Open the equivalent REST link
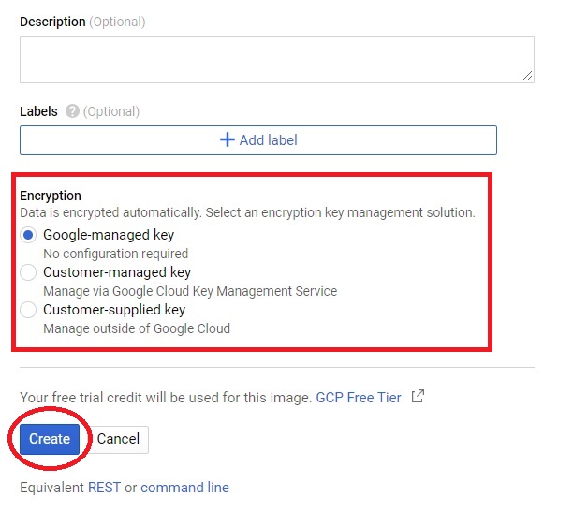 click(104, 488)
